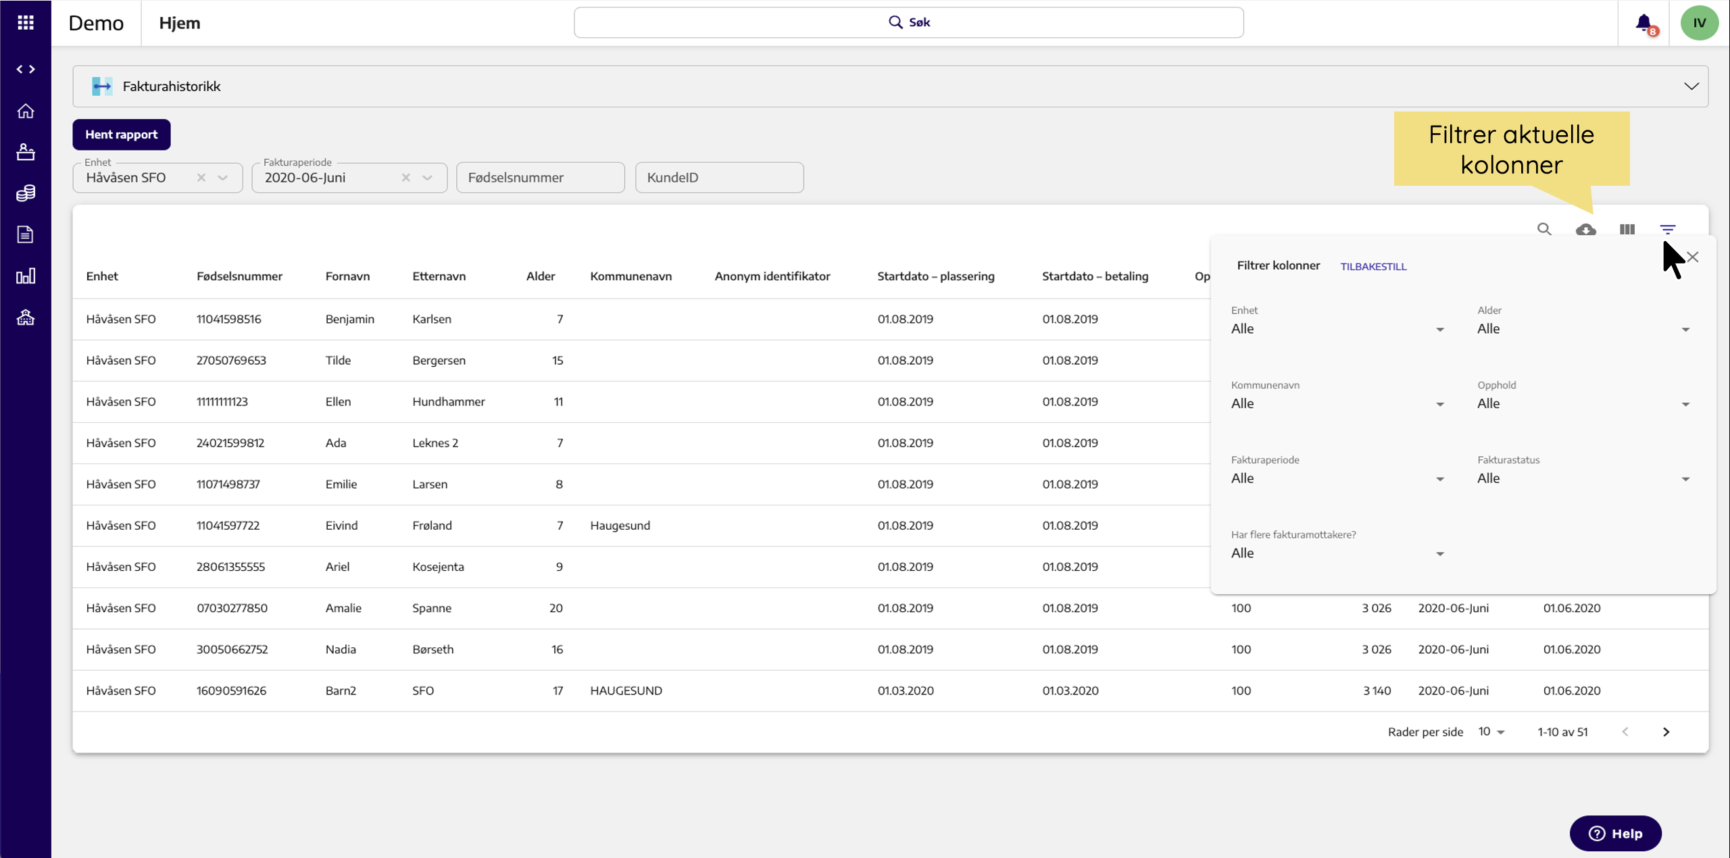The height and width of the screenshot is (858, 1730).
Task: Click the filter table icon
Action: 1668,230
